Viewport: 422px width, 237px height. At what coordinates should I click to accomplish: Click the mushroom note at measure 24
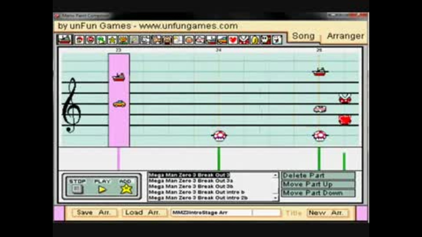(x=219, y=136)
